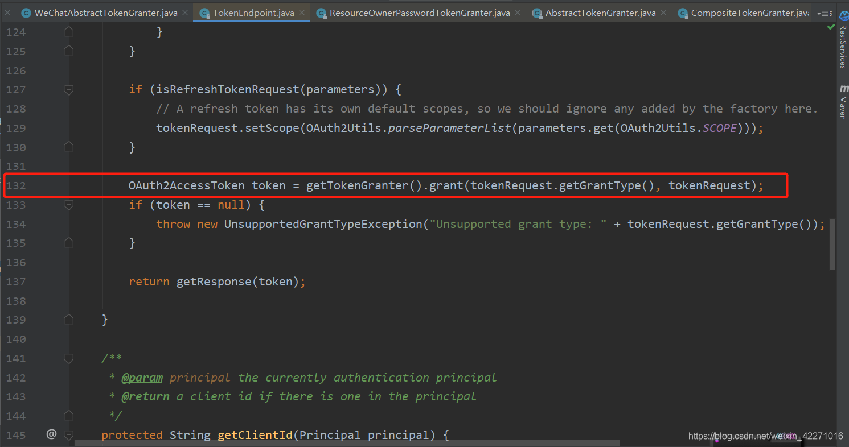Collapse the isRefreshTokenRequest if block on line 127
The image size is (849, 447).
point(69,89)
